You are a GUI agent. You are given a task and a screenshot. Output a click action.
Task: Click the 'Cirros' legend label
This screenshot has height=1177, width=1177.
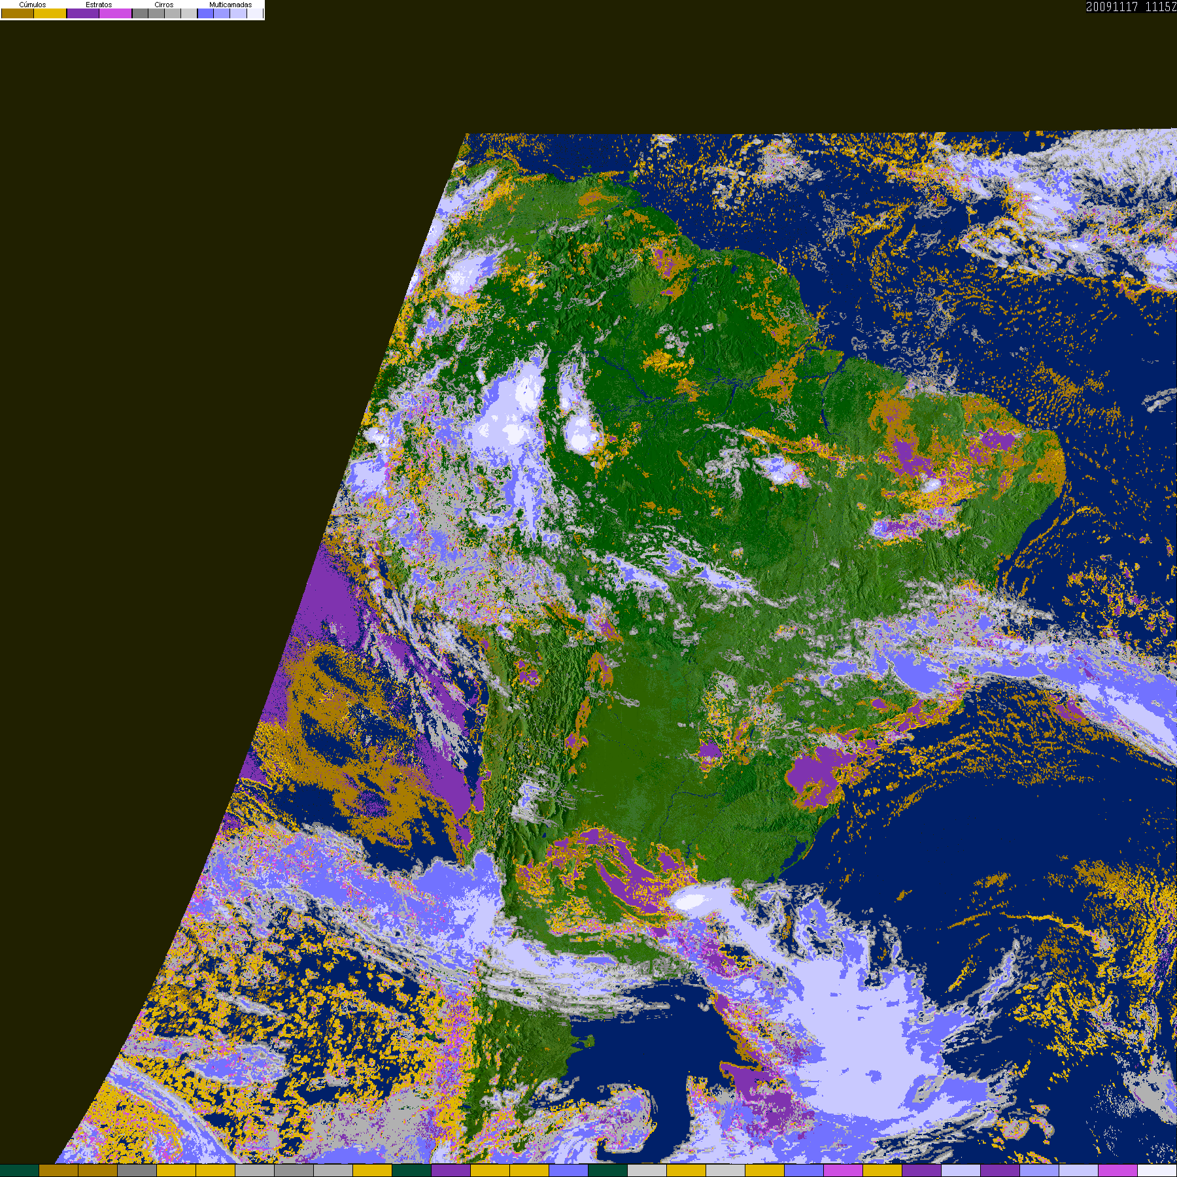[x=163, y=5]
